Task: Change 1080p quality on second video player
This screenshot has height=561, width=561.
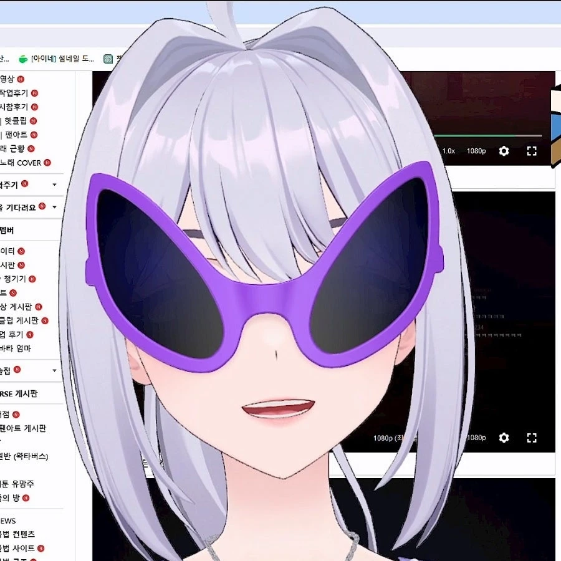Action: 476,438
